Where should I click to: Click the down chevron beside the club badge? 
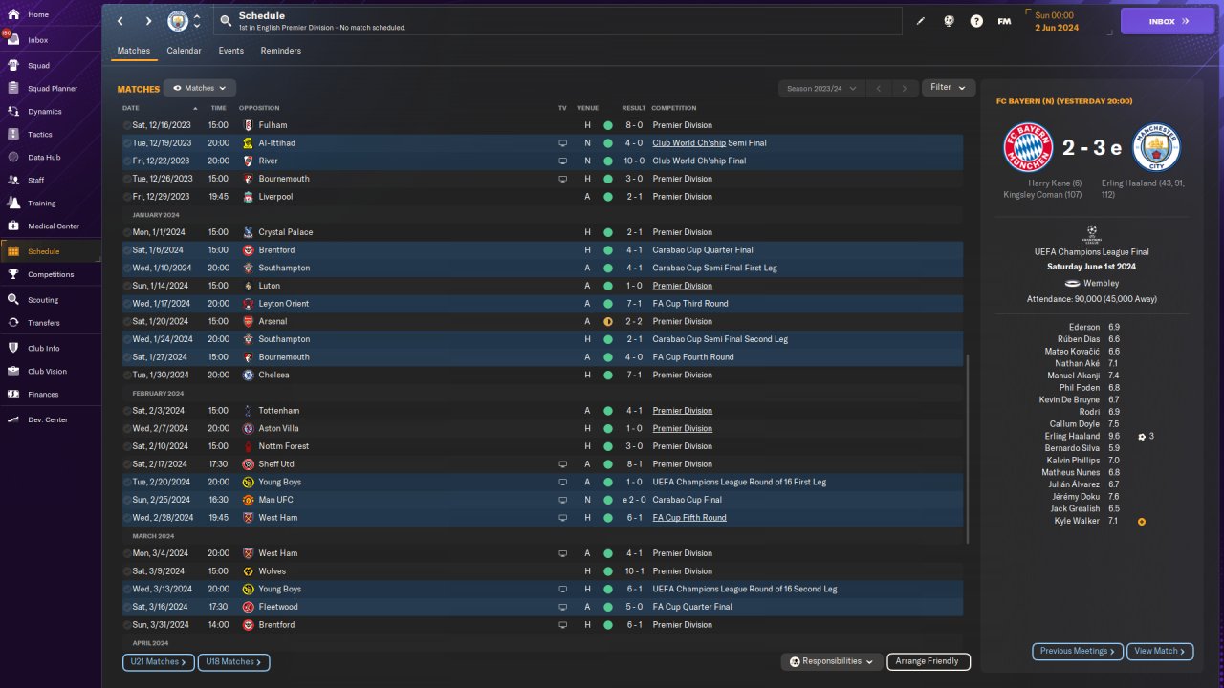197,26
